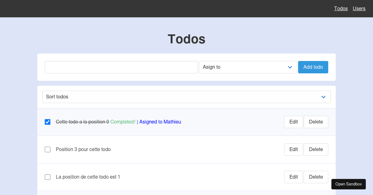Open the Users navigation link
Screen dimensions: 373x195
[x=359, y=9]
